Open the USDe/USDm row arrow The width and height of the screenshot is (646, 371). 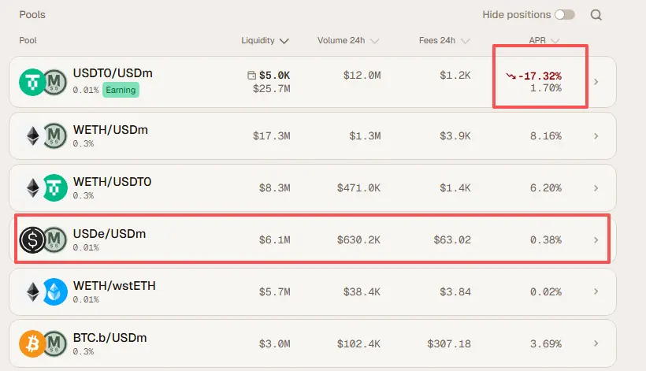(x=596, y=239)
